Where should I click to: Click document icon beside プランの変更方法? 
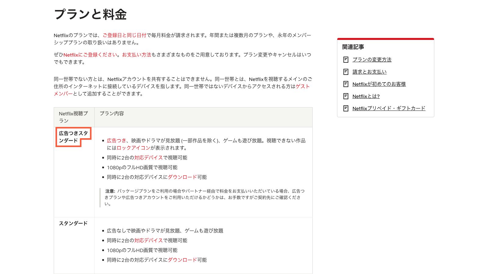pos(346,60)
